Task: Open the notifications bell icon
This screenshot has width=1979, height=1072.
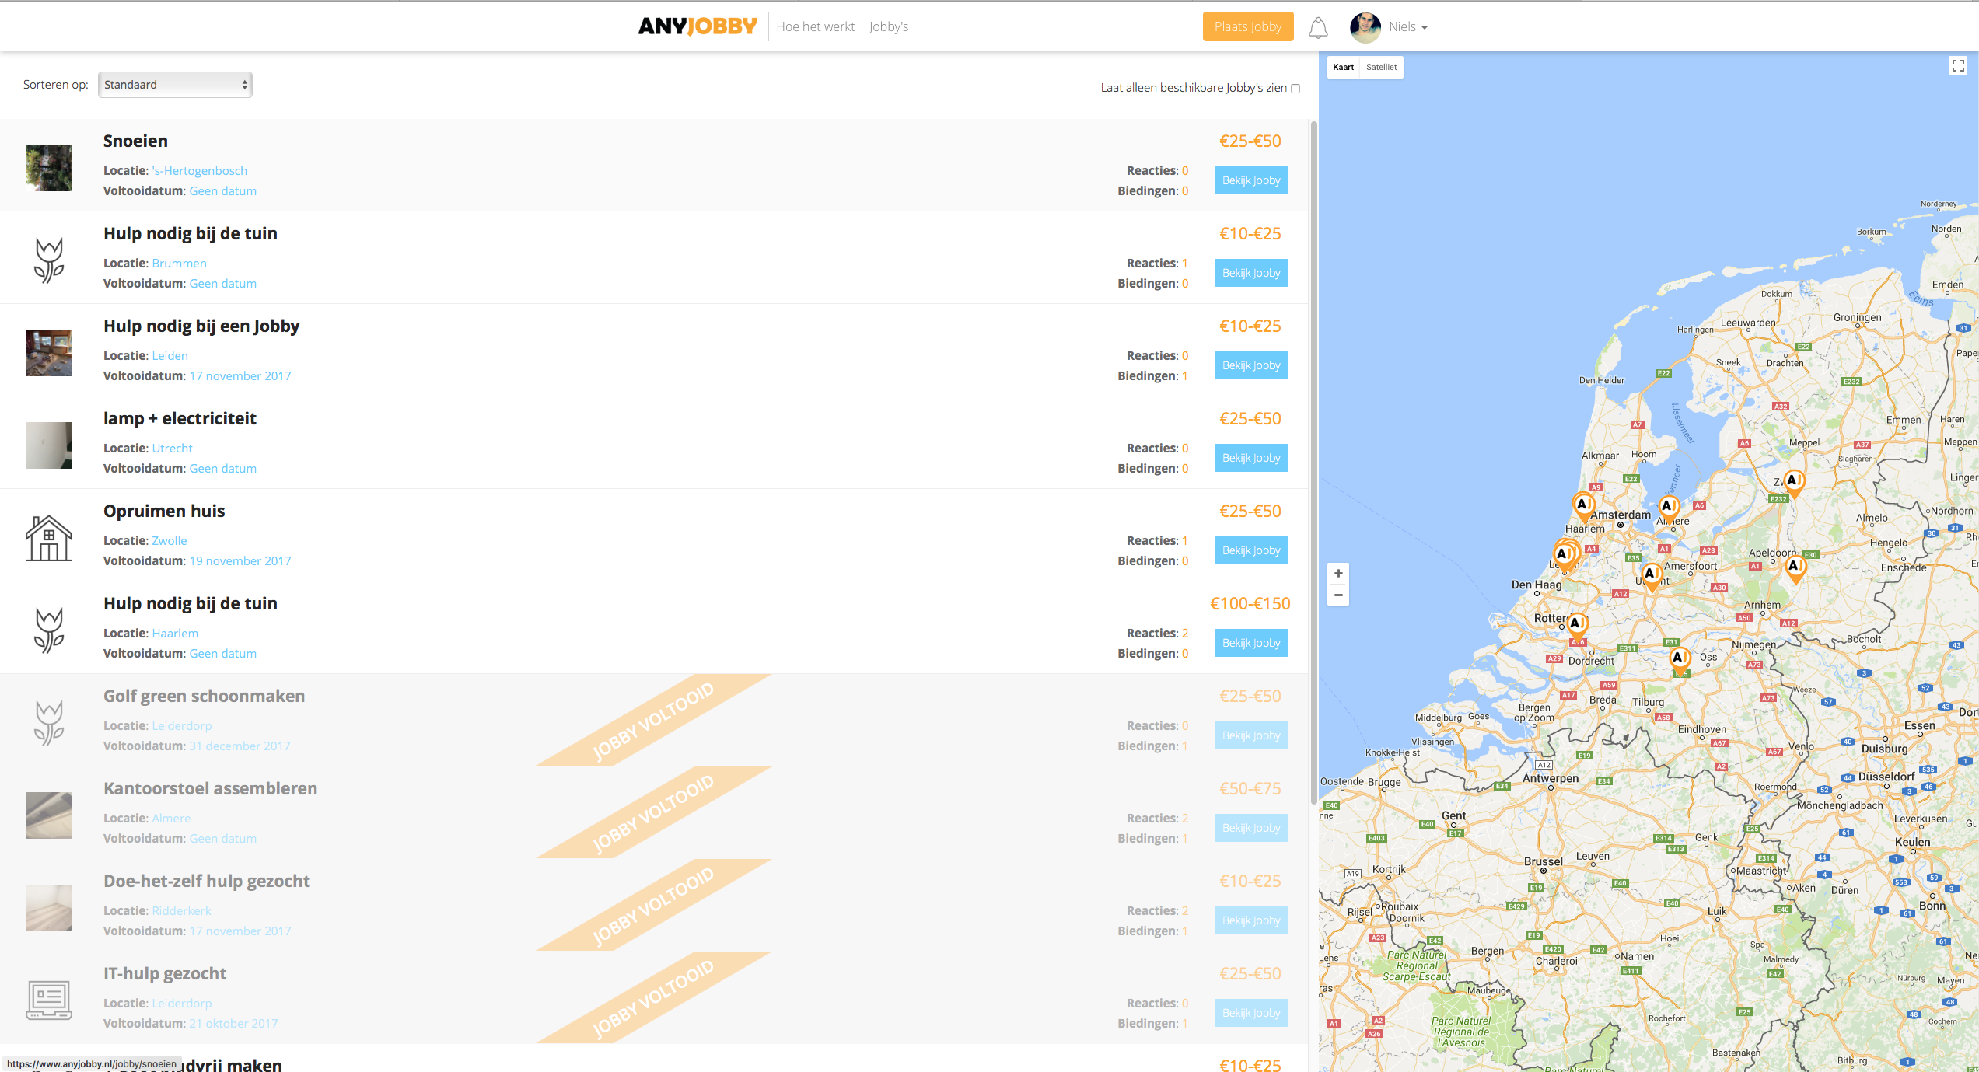Action: pos(1318,28)
